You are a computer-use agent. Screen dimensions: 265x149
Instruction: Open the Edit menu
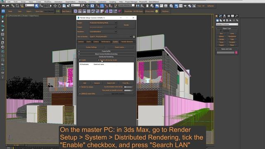click(x=9, y=2)
